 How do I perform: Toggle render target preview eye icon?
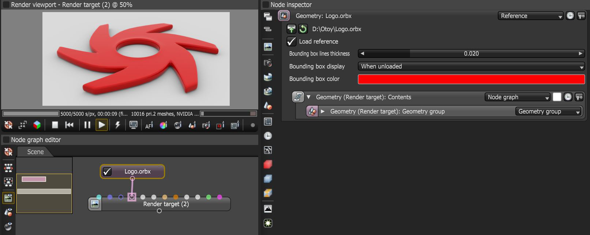click(x=8, y=198)
